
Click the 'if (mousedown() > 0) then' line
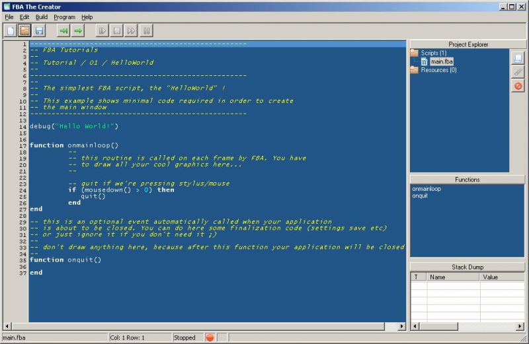[x=122, y=189]
